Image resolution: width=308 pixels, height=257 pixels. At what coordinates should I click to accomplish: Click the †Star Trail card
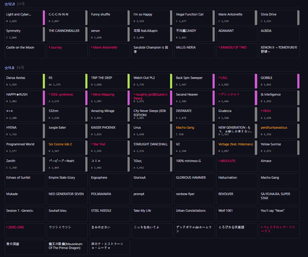[x=110, y=148]
